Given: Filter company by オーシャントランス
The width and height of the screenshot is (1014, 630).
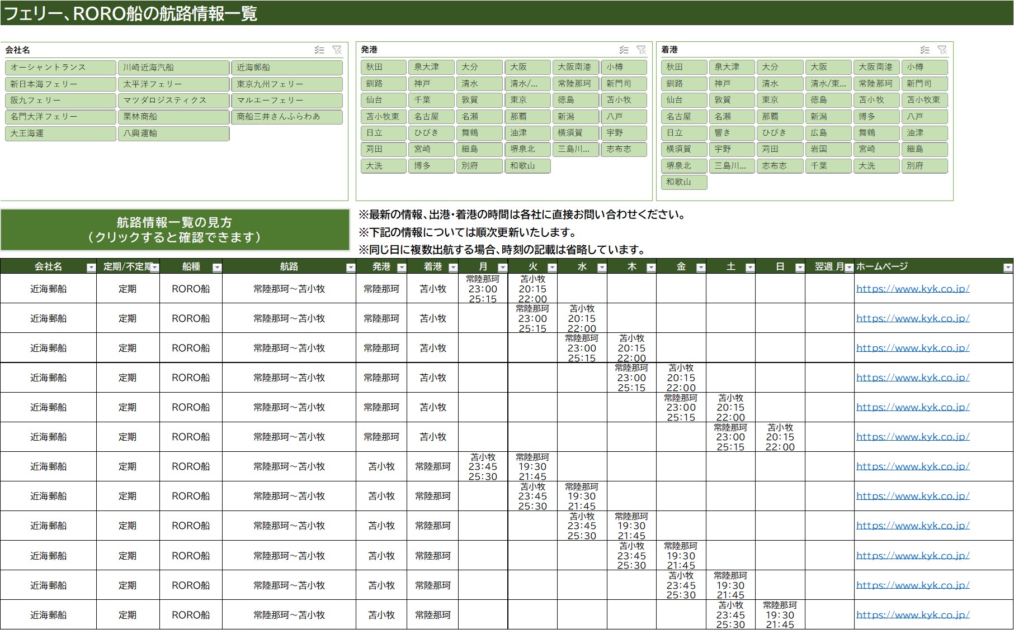Looking at the screenshot, I should [x=60, y=68].
